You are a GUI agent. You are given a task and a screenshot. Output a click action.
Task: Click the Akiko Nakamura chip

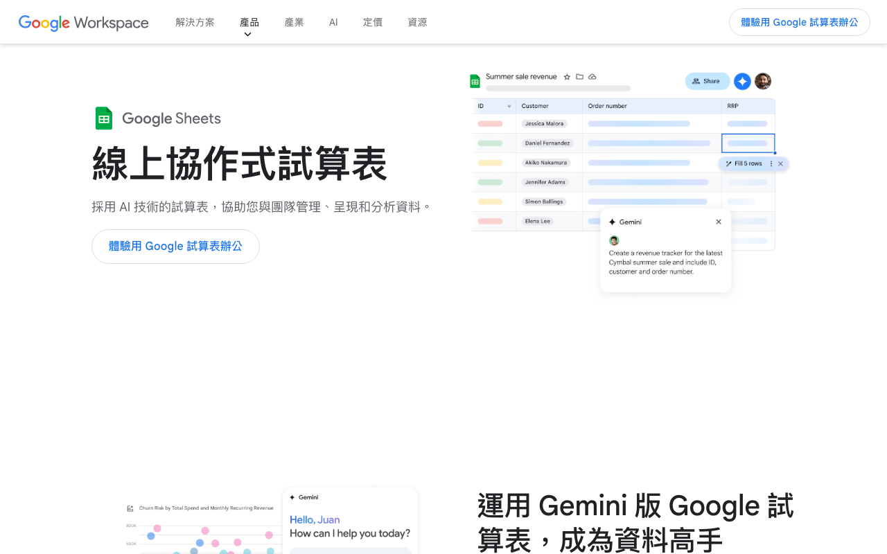tap(546, 163)
